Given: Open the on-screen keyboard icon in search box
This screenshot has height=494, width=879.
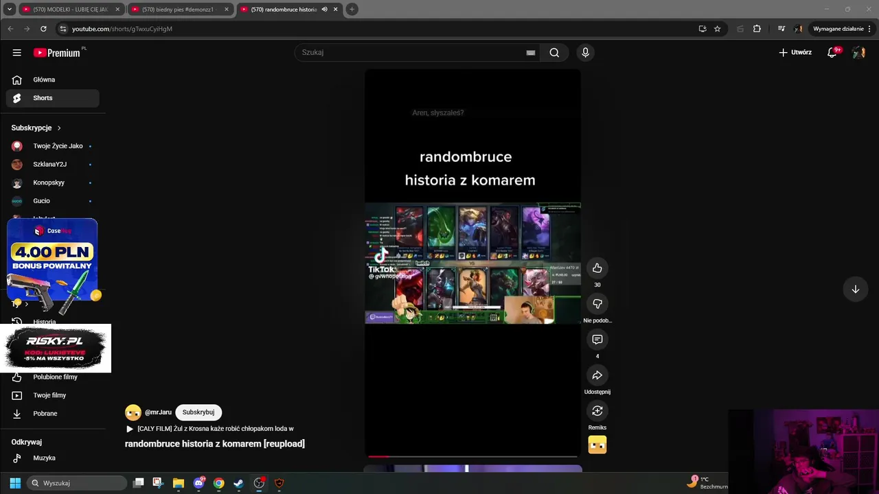Looking at the screenshot, I should 531,53.
